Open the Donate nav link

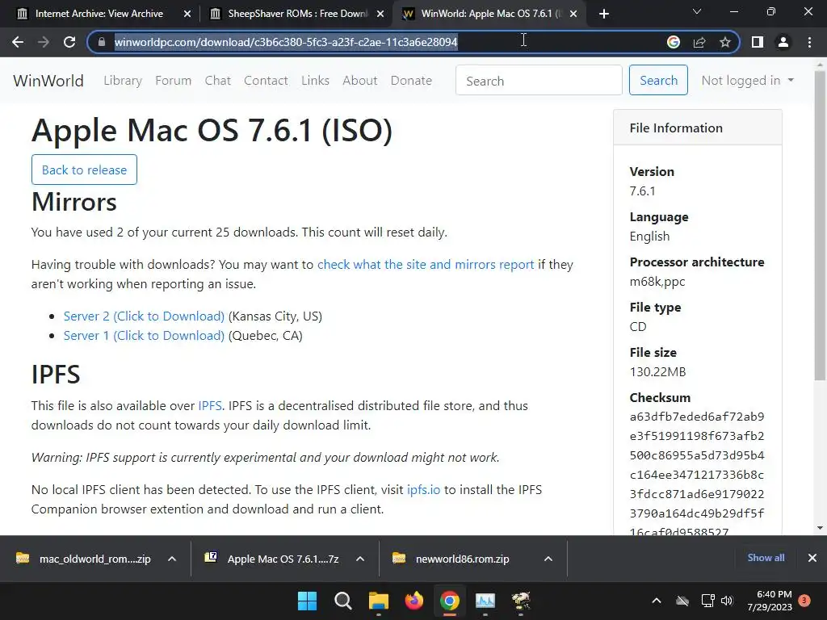pyautogui.click(x=411, y=81)
